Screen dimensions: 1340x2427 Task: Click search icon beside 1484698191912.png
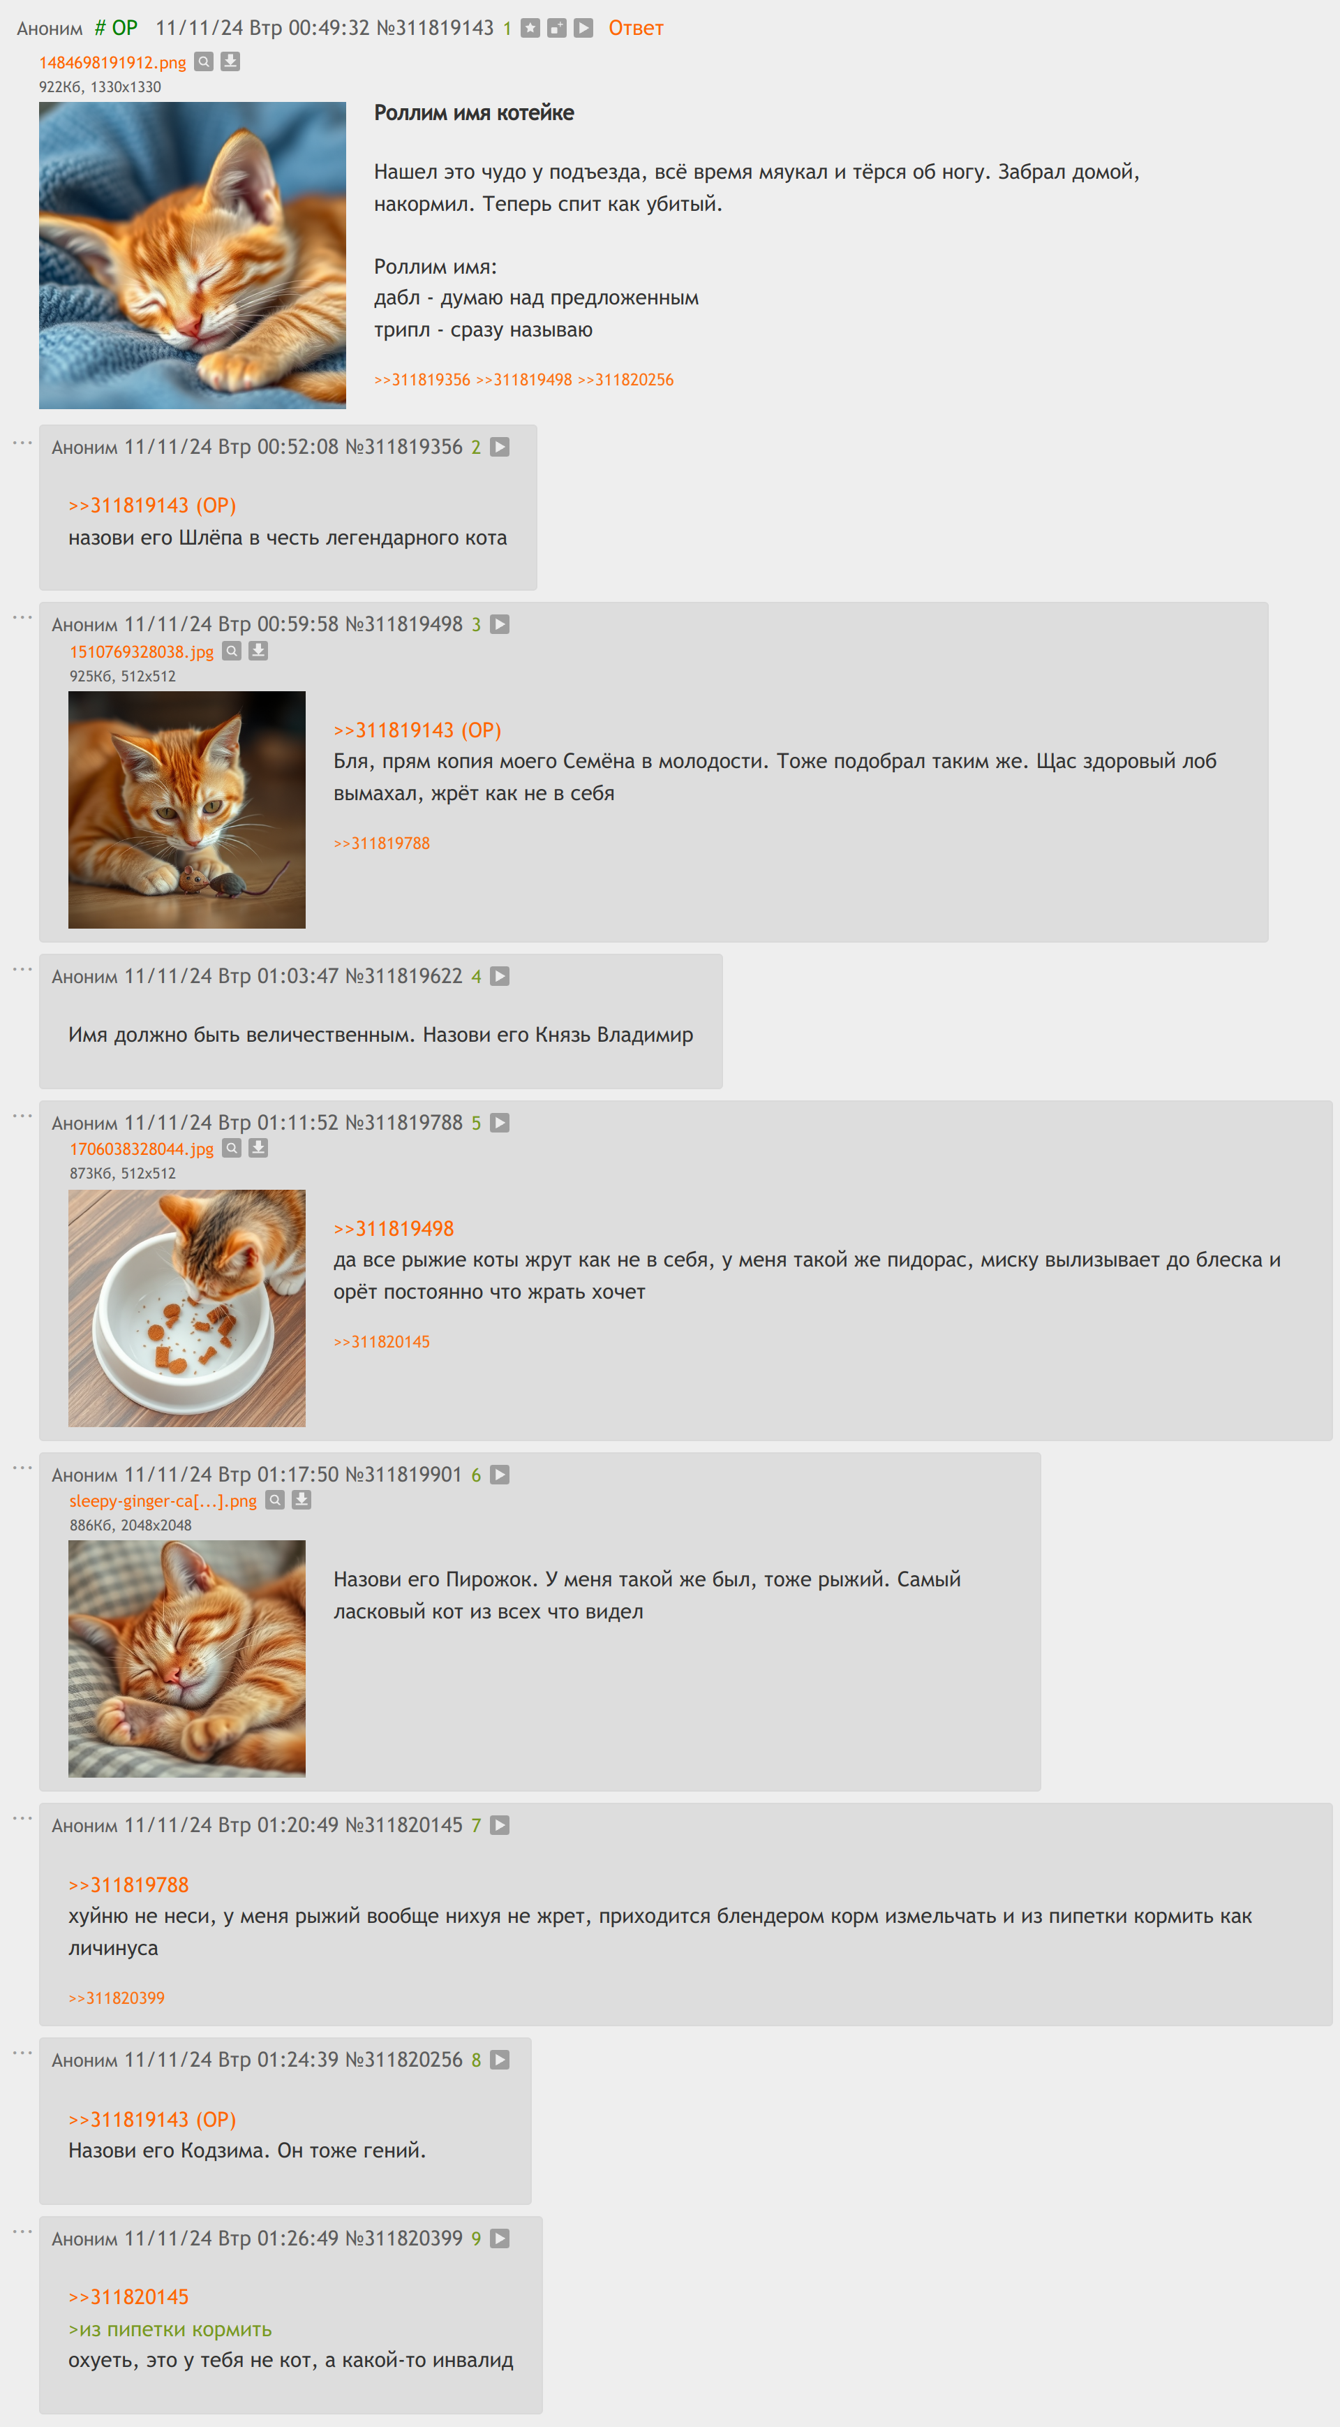203,62
